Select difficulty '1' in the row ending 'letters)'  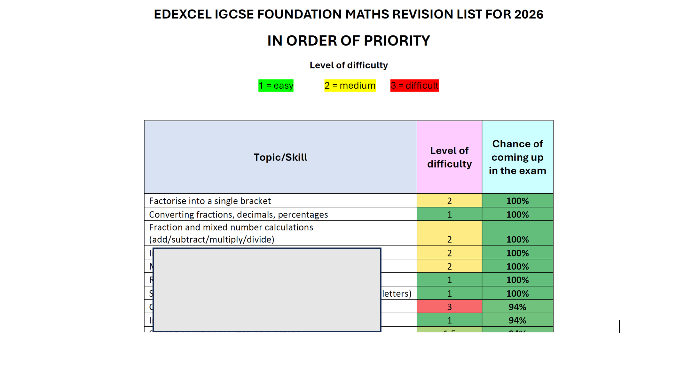[449, 293]
